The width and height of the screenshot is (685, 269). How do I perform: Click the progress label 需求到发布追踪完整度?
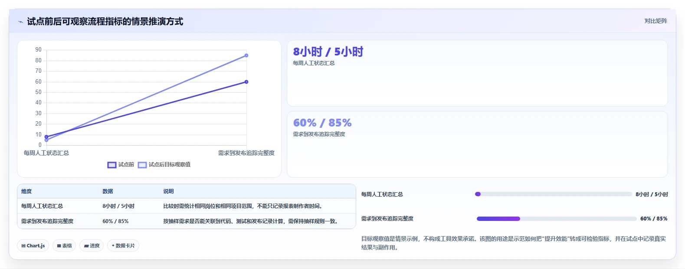387,219
